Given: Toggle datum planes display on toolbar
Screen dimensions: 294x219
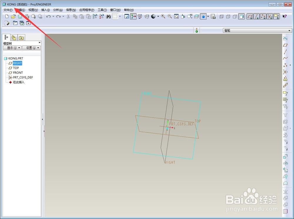Looking at the screenshot, I should click(x=250, y=16).
